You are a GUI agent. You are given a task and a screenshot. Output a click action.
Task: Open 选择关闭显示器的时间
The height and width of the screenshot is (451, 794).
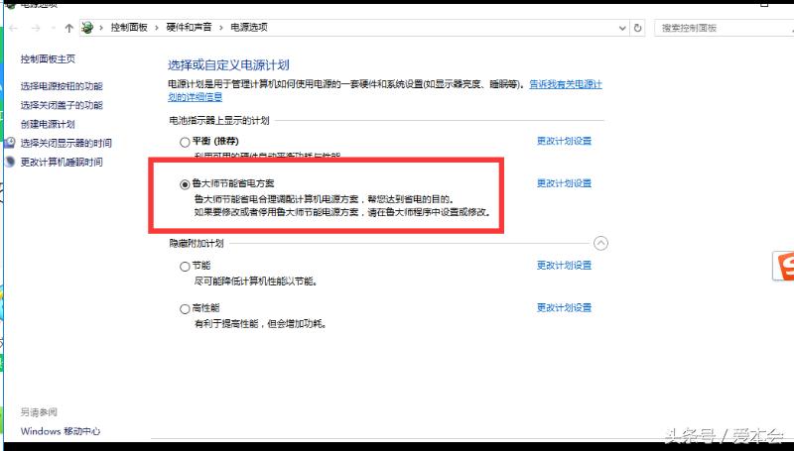(66, 143)
